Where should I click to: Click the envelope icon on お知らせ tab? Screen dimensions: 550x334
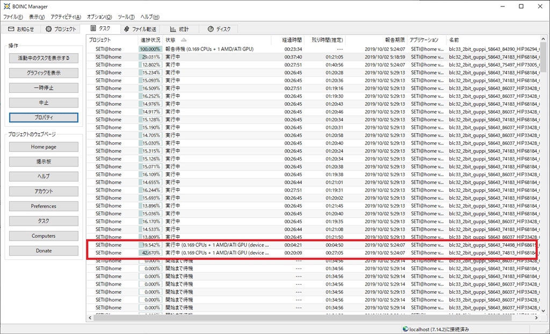point(11,29)
